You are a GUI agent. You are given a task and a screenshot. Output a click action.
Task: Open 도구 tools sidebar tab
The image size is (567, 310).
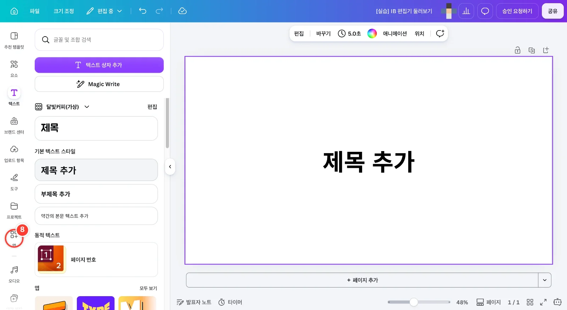click(x=14, y=182)
